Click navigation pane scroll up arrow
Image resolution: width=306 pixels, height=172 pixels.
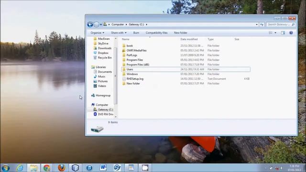coord(116,39)
